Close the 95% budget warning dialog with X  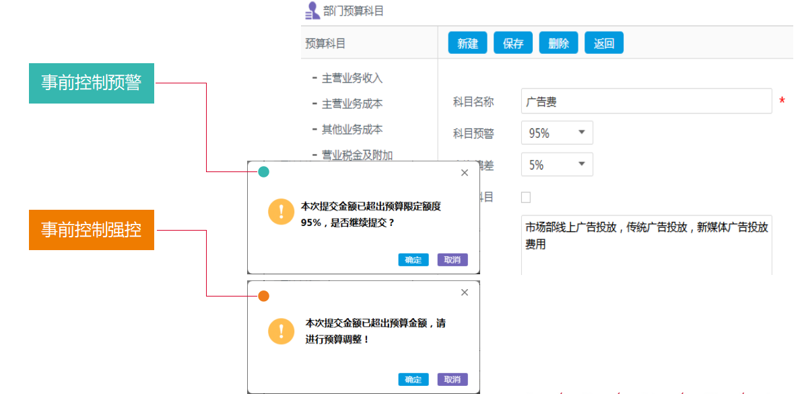(464, 173)
